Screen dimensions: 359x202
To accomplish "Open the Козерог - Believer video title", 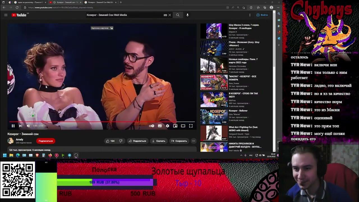I will pos(238,111).
